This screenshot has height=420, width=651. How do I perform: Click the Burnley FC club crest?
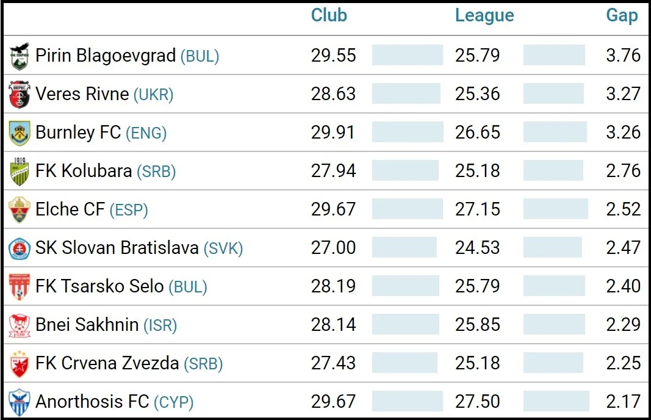click(x=20, y=133)
